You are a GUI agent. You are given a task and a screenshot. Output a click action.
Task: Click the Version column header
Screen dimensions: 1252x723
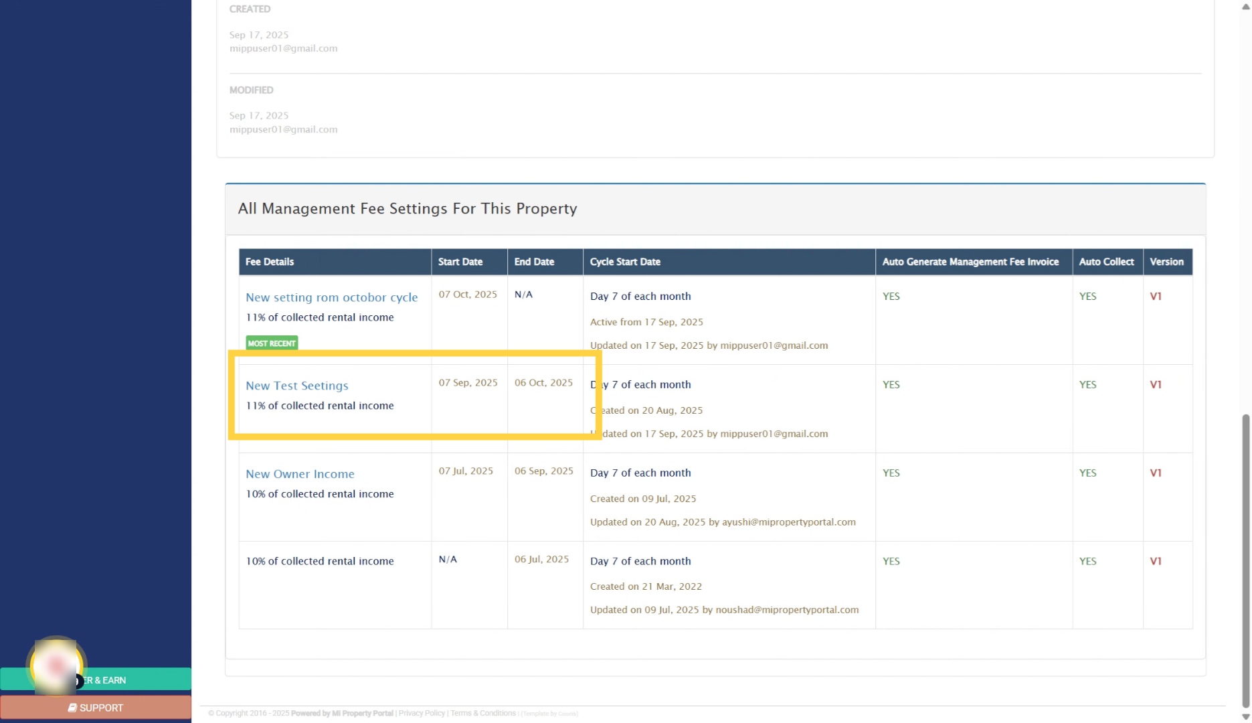coord(1166,262)
